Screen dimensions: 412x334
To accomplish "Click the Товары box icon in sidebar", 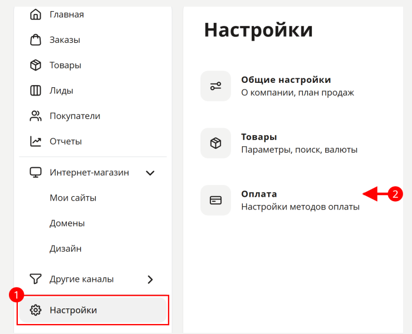I will [x=36, y=65].
